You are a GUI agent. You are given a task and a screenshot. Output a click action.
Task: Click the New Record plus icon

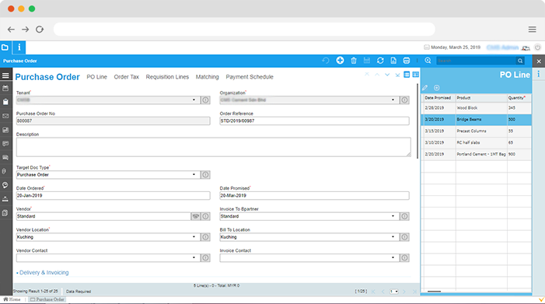pos(340,61)
